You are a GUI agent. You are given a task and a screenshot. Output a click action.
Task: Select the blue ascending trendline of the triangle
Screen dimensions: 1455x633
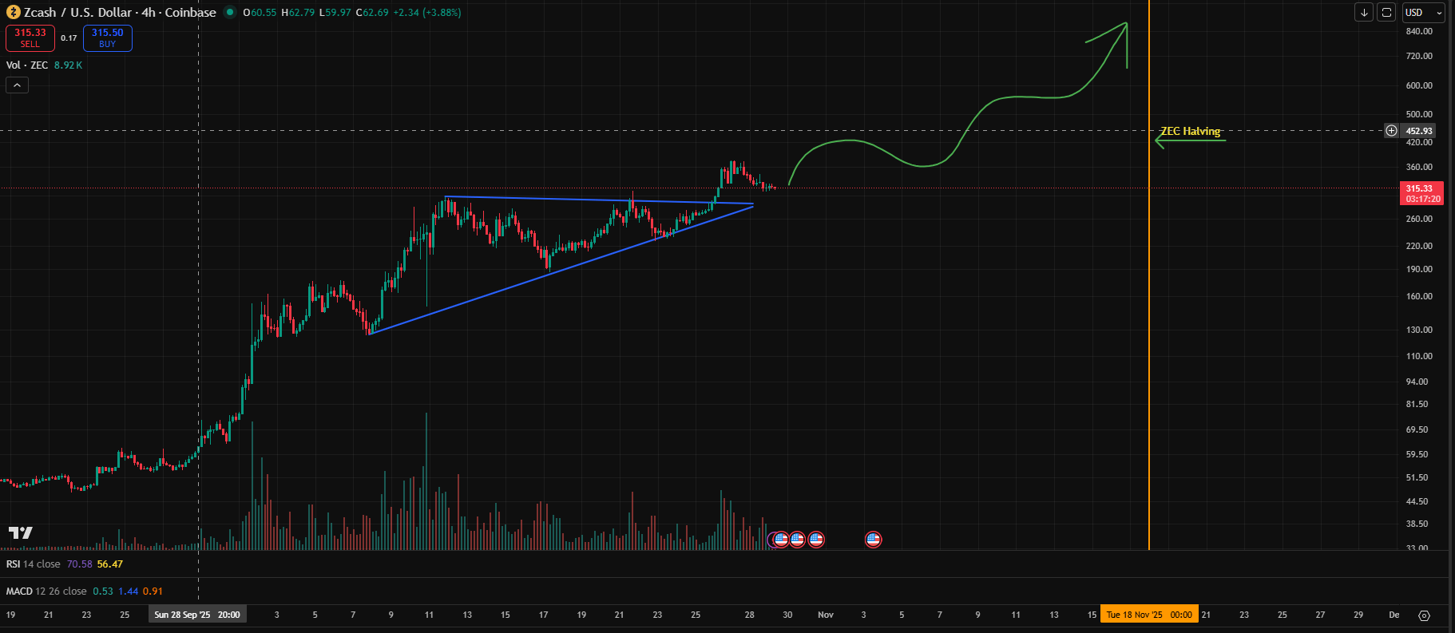click(x=561, y=270)
